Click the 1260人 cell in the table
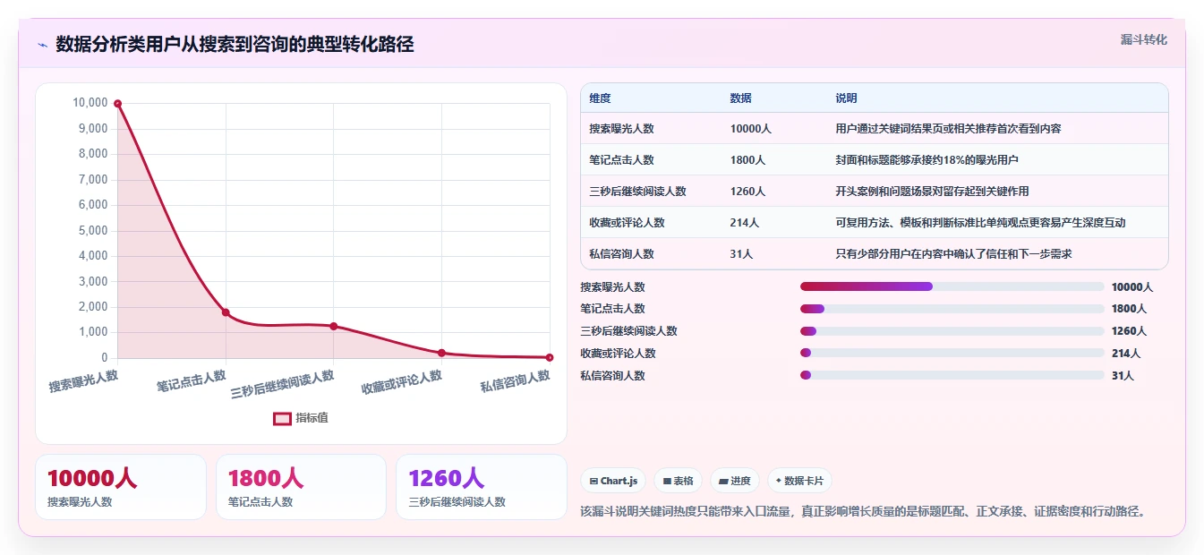Image resolution: width=1204 pixels, height=555 pixels. coord(747,192)
